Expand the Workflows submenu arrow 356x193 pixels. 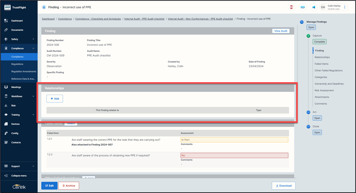point(33,96)
